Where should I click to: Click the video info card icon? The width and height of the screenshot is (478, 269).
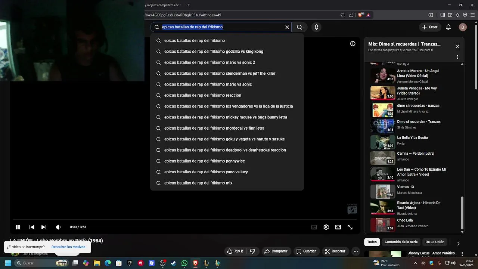tap(353, 44)
